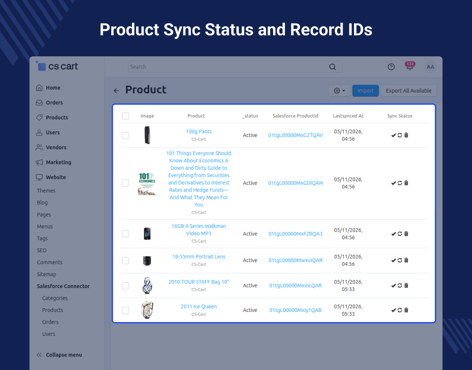Click the CS-Cart logo
472x370 pixels.
pos(57,66)
